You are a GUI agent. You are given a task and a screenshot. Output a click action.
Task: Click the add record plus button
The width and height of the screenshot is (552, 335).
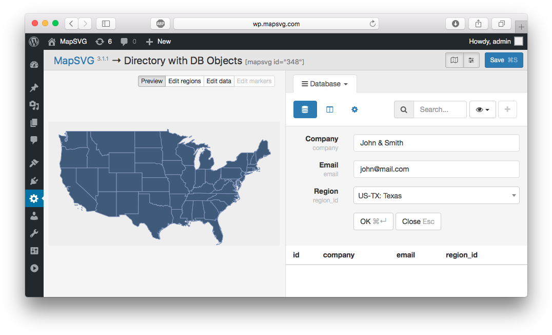coord(507,109)
